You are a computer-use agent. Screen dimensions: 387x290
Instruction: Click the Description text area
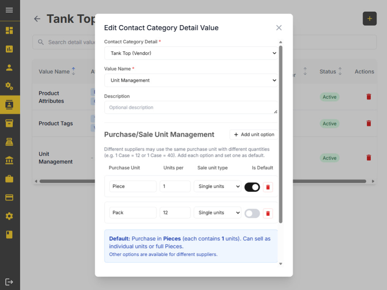[191, 108]
